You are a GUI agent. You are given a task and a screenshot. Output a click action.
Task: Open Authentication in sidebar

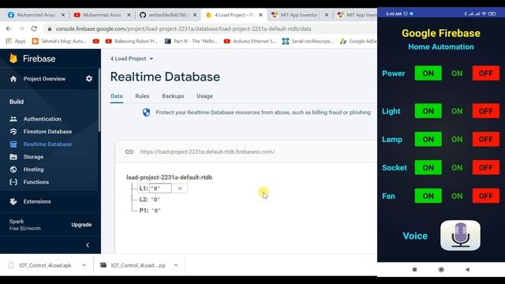[42, 119]
